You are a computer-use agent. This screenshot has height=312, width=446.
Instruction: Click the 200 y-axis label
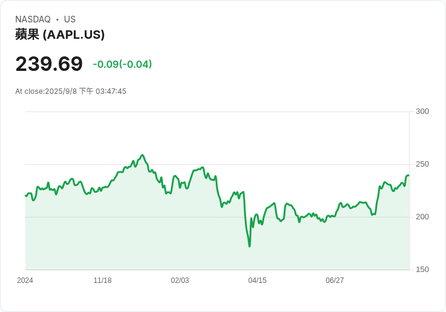(422, 217)
